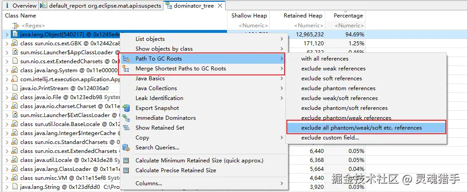
Task: Click the Immediate Dominators menu icon
Action: [x=126, y=118]
